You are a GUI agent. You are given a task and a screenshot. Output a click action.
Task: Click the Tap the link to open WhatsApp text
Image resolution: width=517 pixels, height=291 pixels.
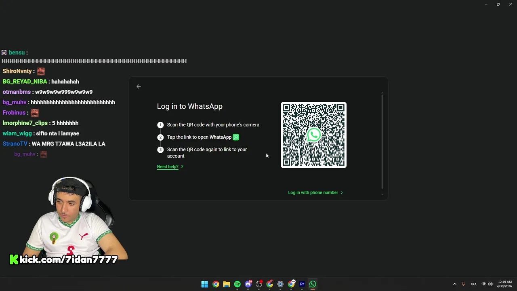tap(199, 137)
